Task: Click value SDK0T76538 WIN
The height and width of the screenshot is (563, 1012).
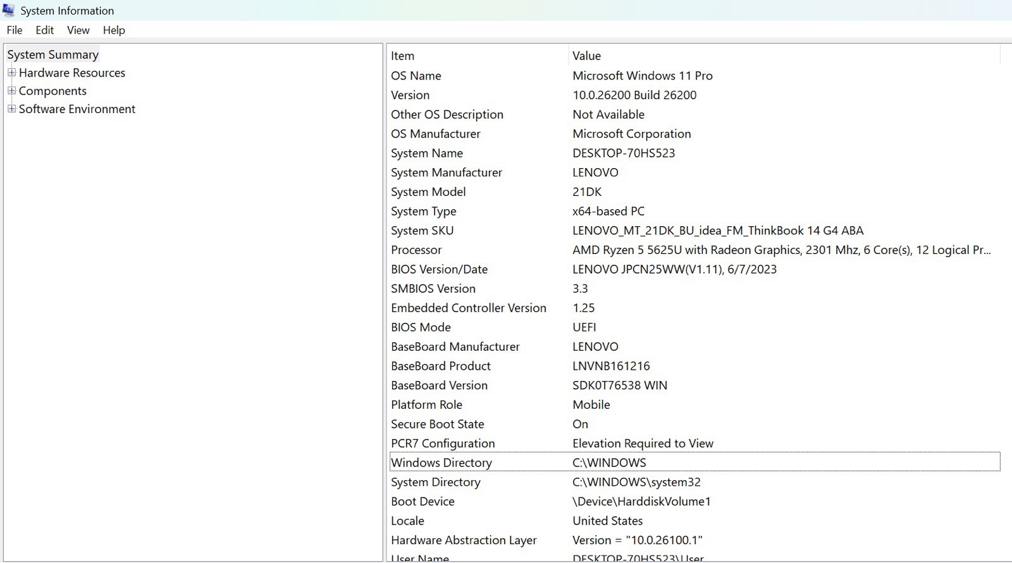Action: tap(620, 385)
